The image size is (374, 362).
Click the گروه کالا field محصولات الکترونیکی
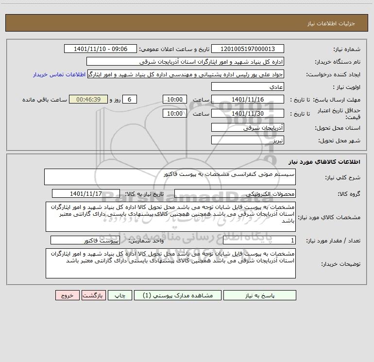(235, 193)
